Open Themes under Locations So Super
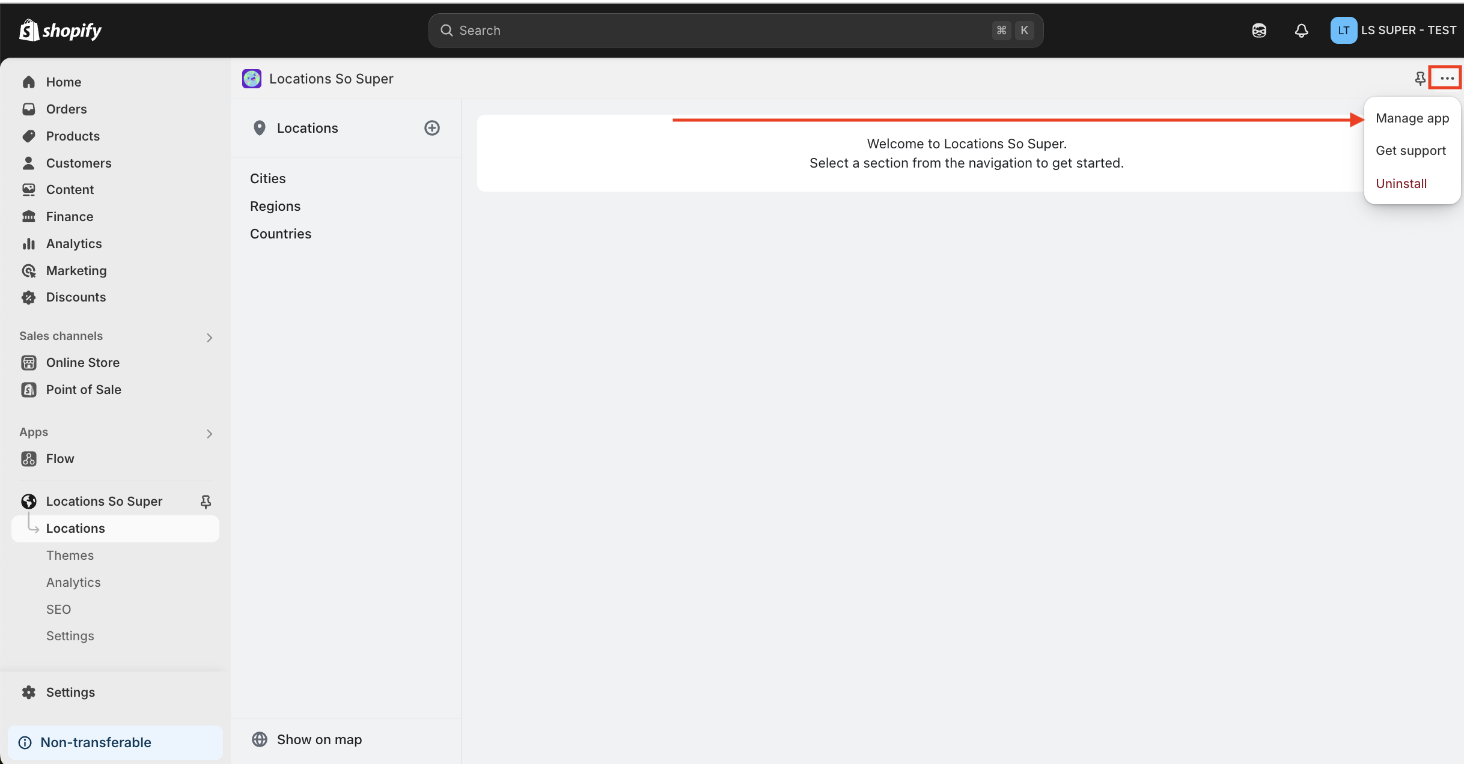 coord(70,556)
